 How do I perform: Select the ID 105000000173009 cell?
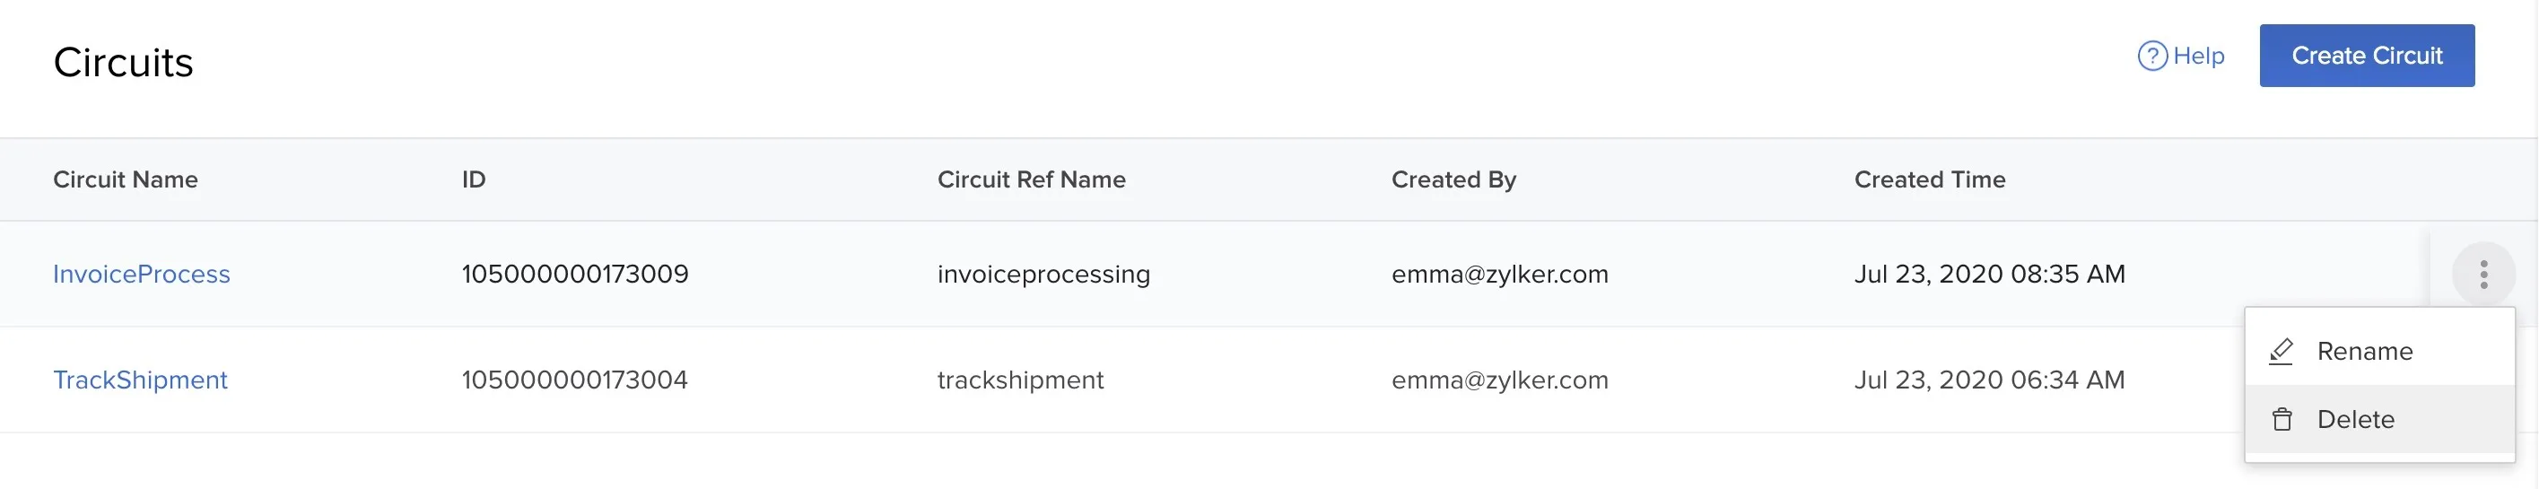pyautogui.click(x=574, y=274)
